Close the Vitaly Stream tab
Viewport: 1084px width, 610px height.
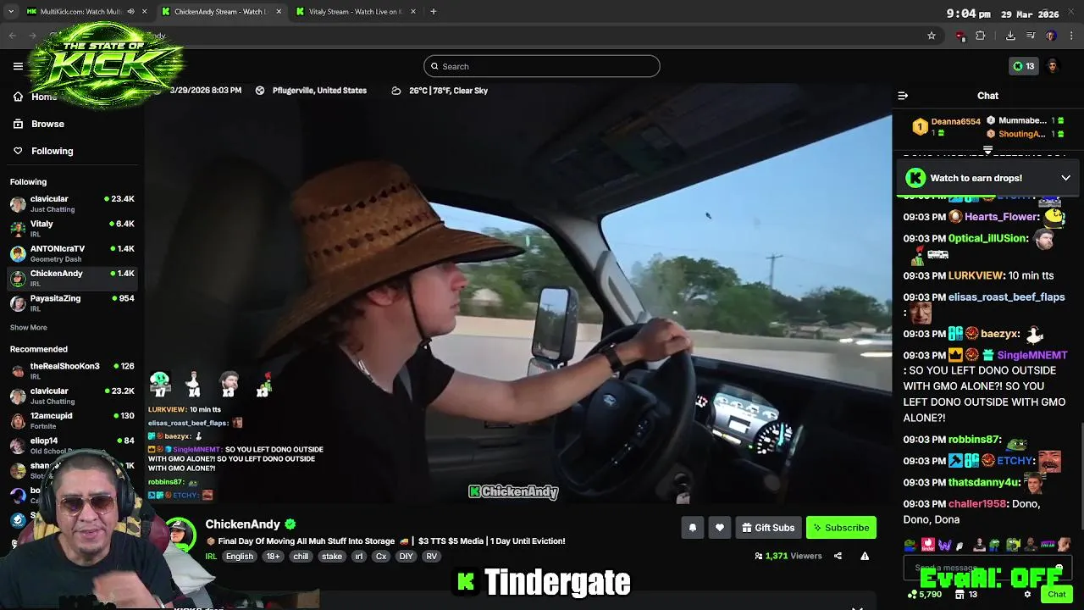[412, 12]
